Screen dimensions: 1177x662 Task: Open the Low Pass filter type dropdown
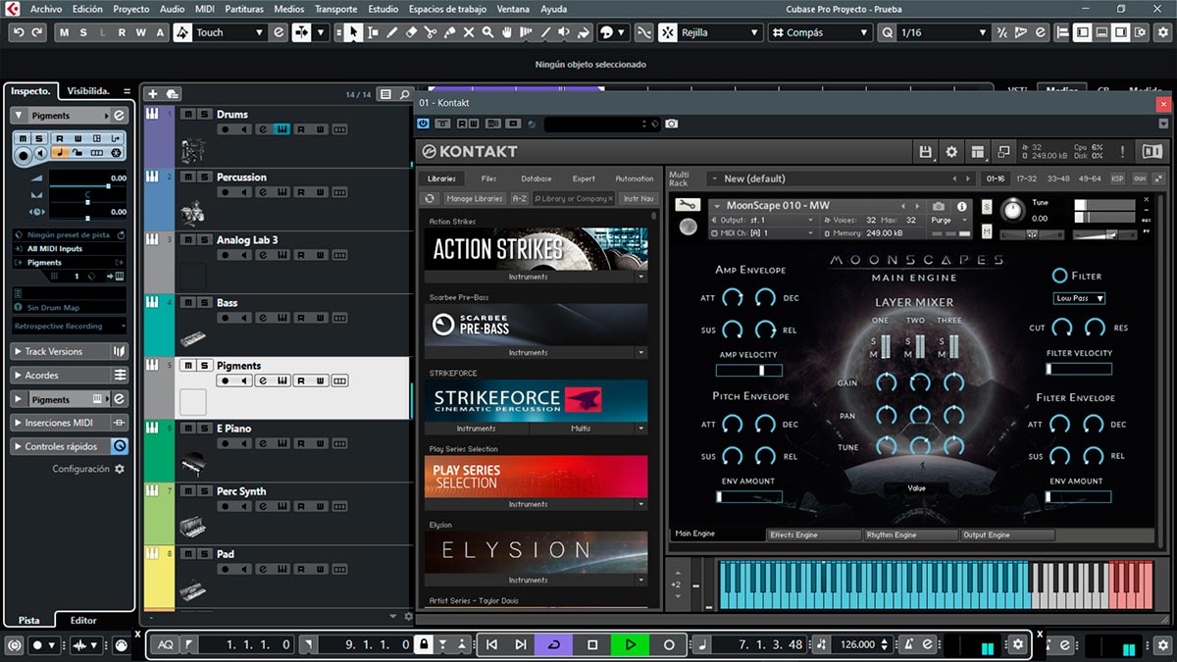click(x=1079, y=298)
